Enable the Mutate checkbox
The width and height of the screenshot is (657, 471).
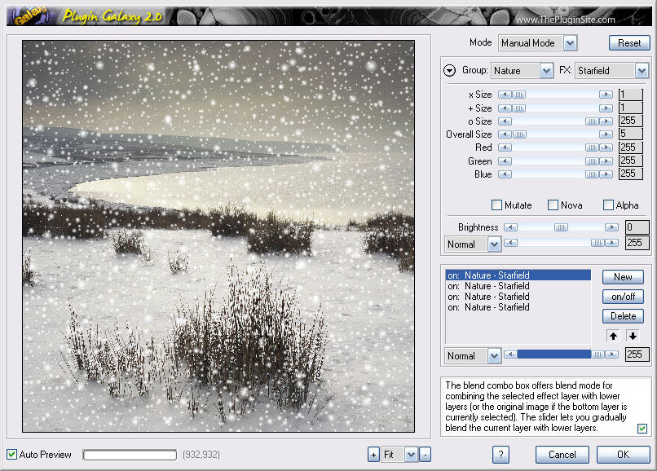[496, 205]
